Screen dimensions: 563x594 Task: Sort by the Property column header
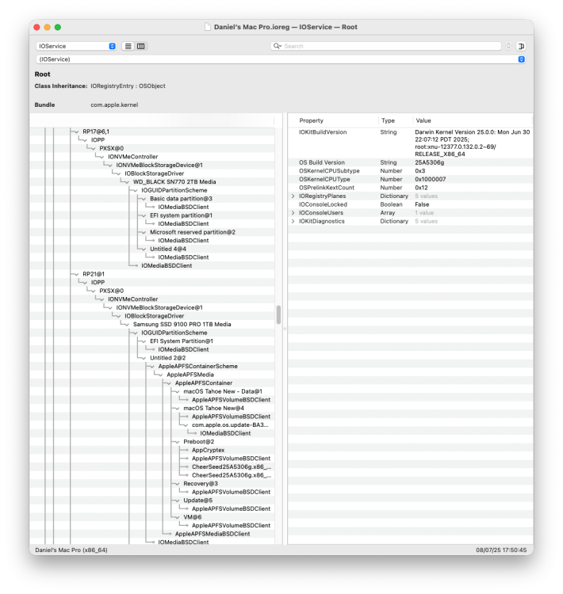point(311,120)
